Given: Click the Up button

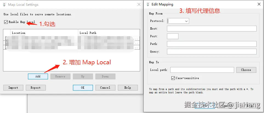Looking at the screenshot, I should click(x=83, y=76).
